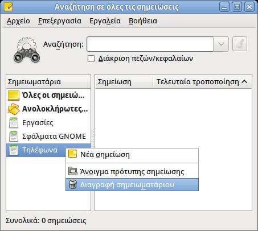This screenshot has width=258, height=231.
Task: Sort by Τελευταία τροποποίηση column header
Action: [202, 82]
